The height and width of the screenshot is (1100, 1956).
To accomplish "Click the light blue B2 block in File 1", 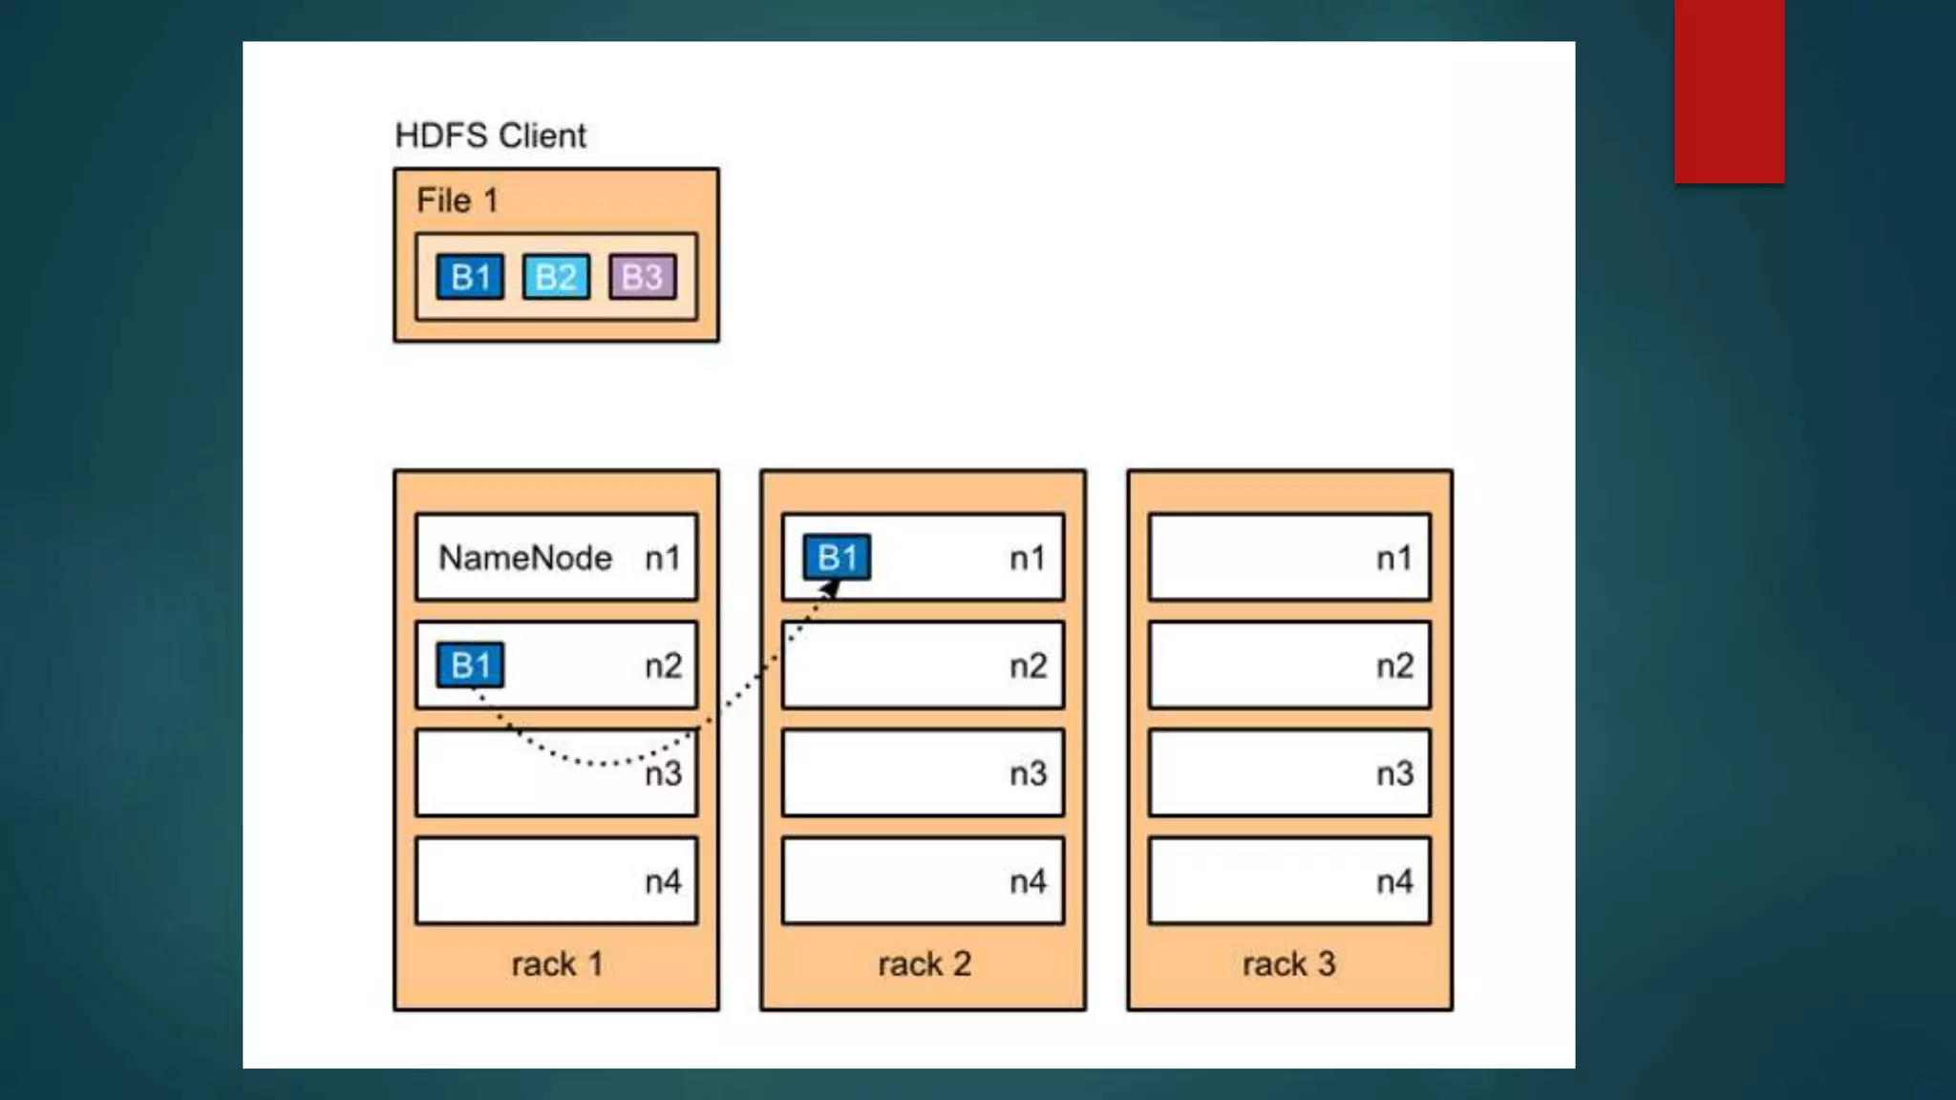I will point(556,277).
